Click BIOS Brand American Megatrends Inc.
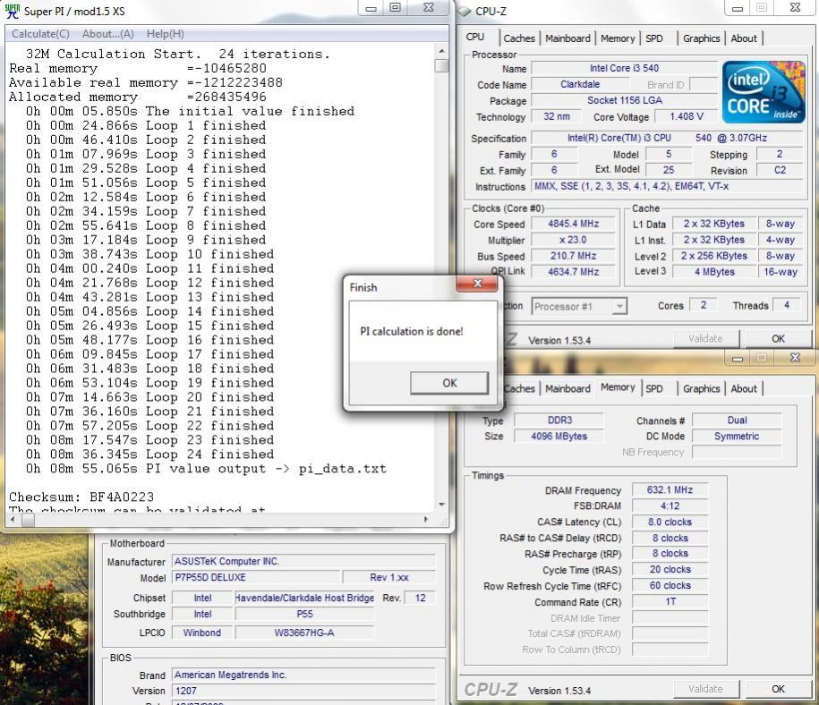The width and height of the screenshot is (819, 705). 303,675
